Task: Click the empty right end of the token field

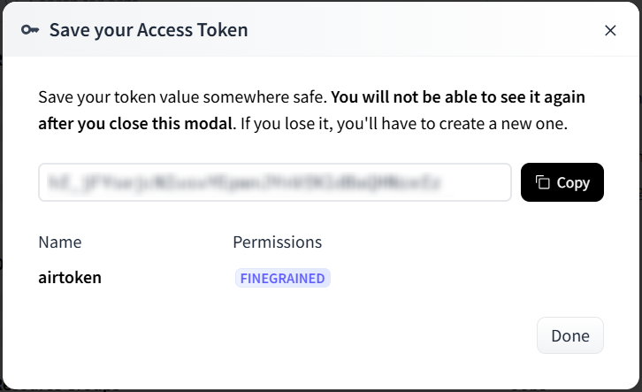Action: [482, 182]
